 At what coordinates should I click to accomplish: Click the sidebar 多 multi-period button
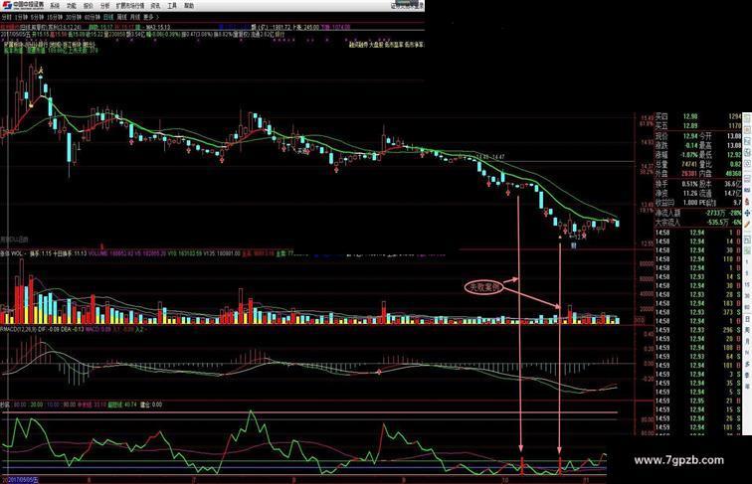(x=747, y=364)
